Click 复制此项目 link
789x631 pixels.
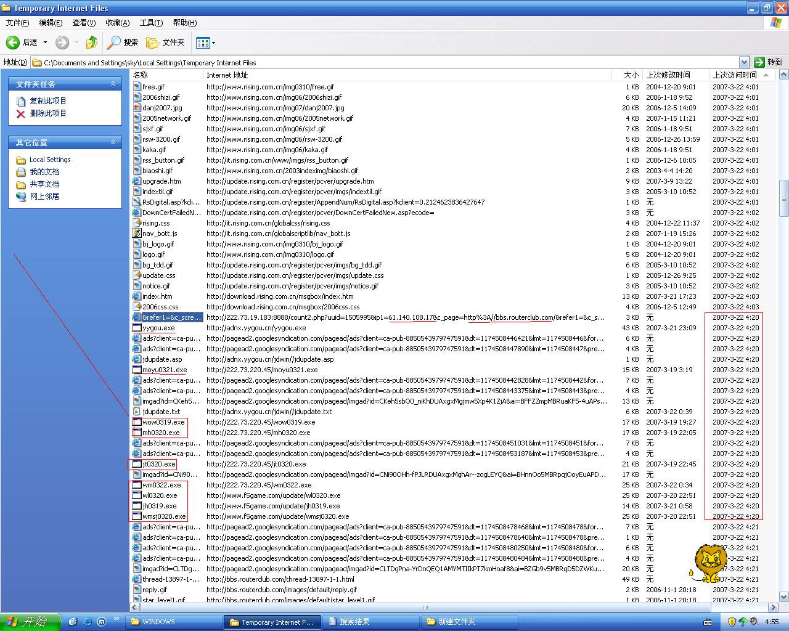point(48,101)
